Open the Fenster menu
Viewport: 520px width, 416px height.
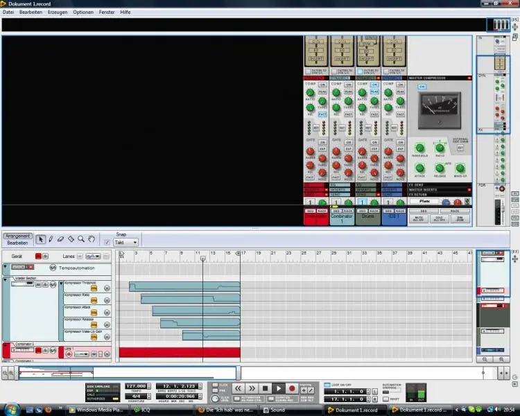click(x=107, y=12)
